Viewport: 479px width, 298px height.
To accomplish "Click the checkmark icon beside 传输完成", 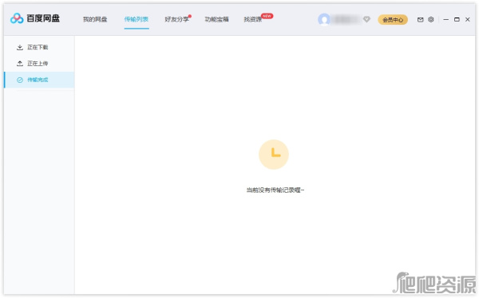I will coord(20,80).
